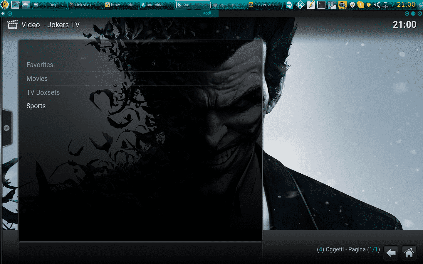The height and width of the screenshot is (264, 423).
Task: Open the TV Boxsets item
Action: point(43,92)
